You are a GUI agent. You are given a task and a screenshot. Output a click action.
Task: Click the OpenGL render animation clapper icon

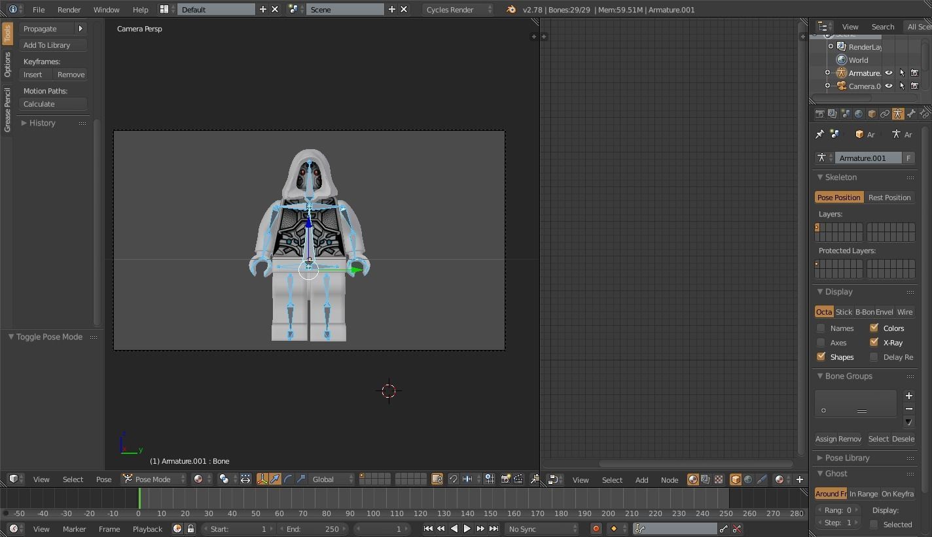click(x=518, y=479)
